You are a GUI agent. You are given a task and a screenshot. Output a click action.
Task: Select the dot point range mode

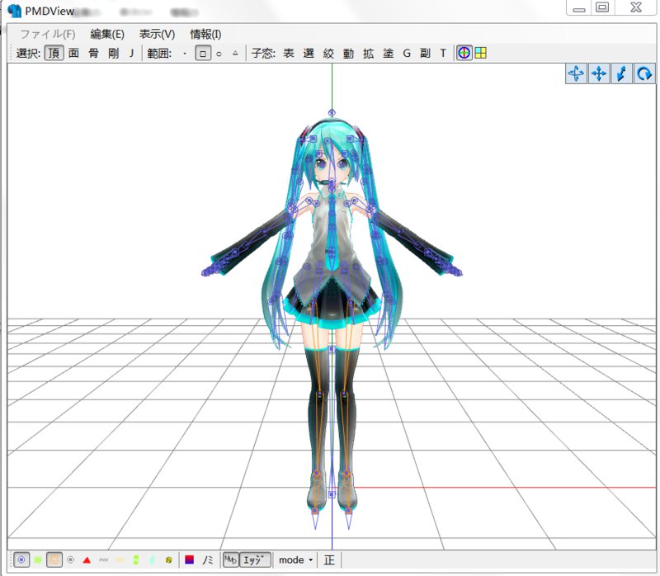pyautogui.click(x=185, y=54)
